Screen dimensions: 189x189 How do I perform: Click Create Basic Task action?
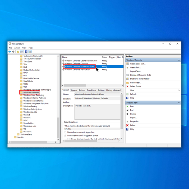[138, 64]
